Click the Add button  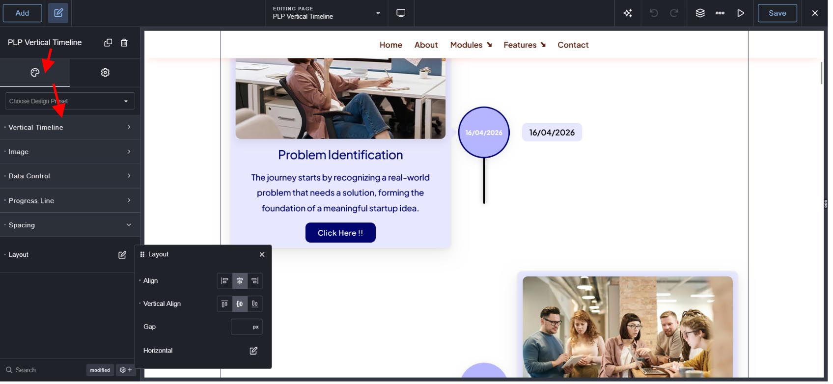click(23, 13)
